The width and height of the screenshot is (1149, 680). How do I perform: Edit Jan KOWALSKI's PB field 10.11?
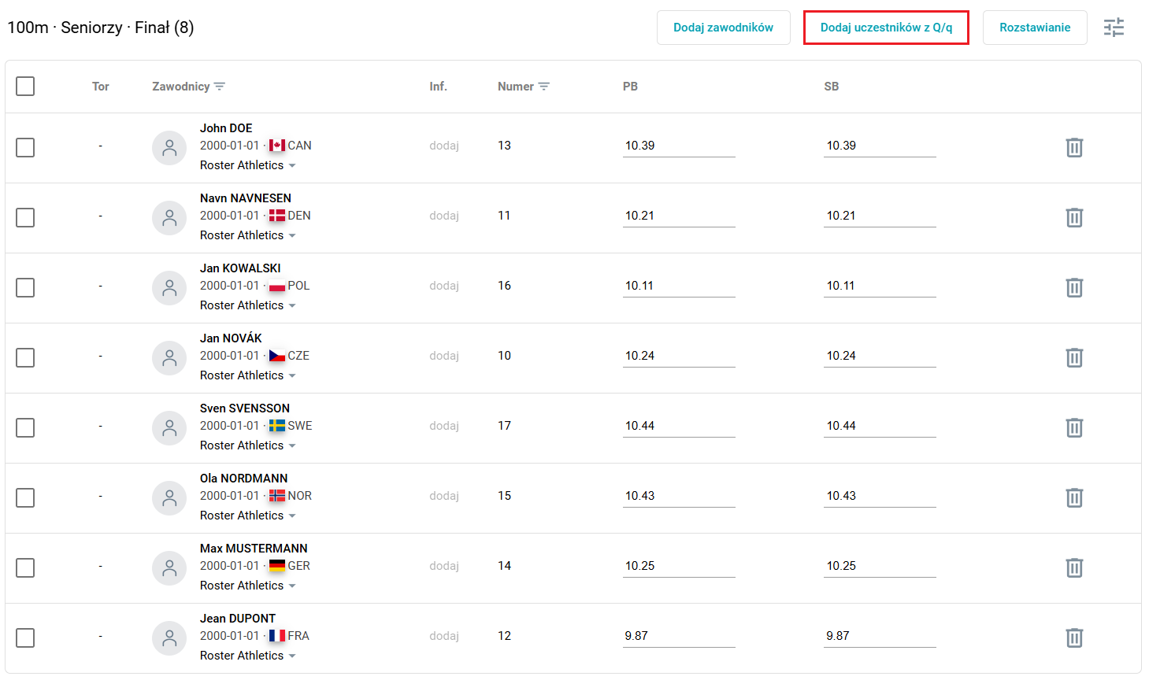(x=679, y=286)
